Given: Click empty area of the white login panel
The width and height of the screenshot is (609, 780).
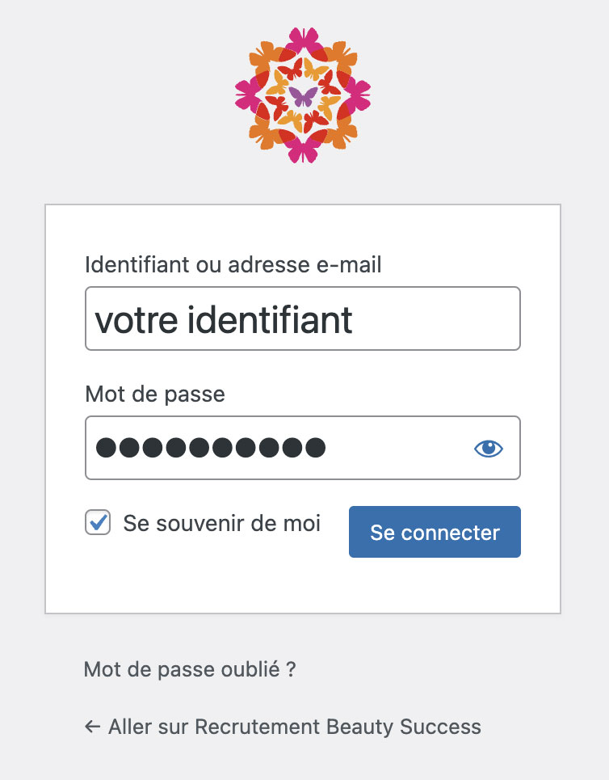Looking at the screenshot, I should [303, 586].
